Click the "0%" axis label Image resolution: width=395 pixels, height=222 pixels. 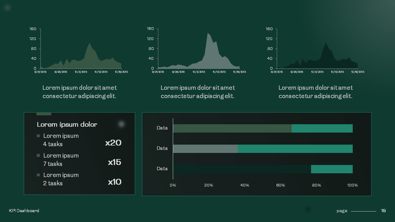point(173,185)
